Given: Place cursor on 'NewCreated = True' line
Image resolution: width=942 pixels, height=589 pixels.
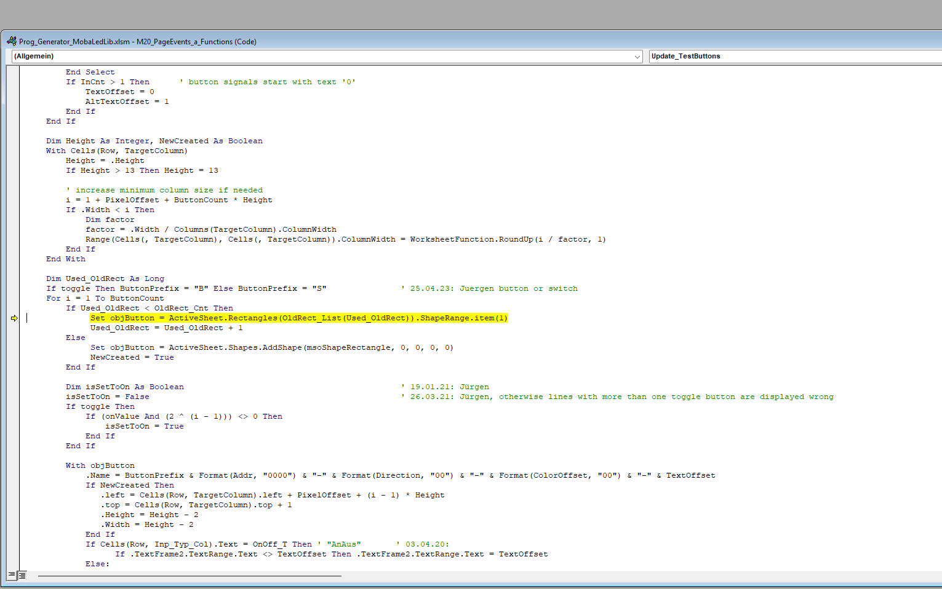Looking at the screenshot, I should pos(132,357).
